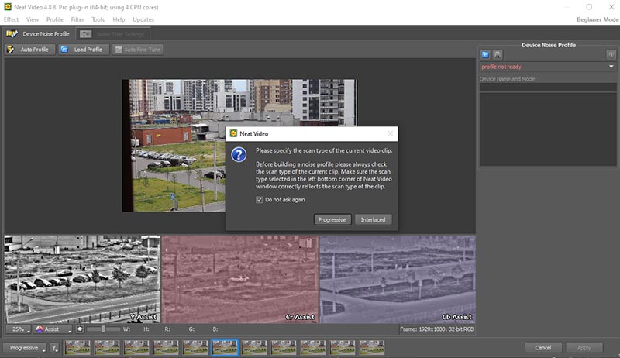Open the Tools menu
The width and height of the screenshot is (620, 358).
98,19
